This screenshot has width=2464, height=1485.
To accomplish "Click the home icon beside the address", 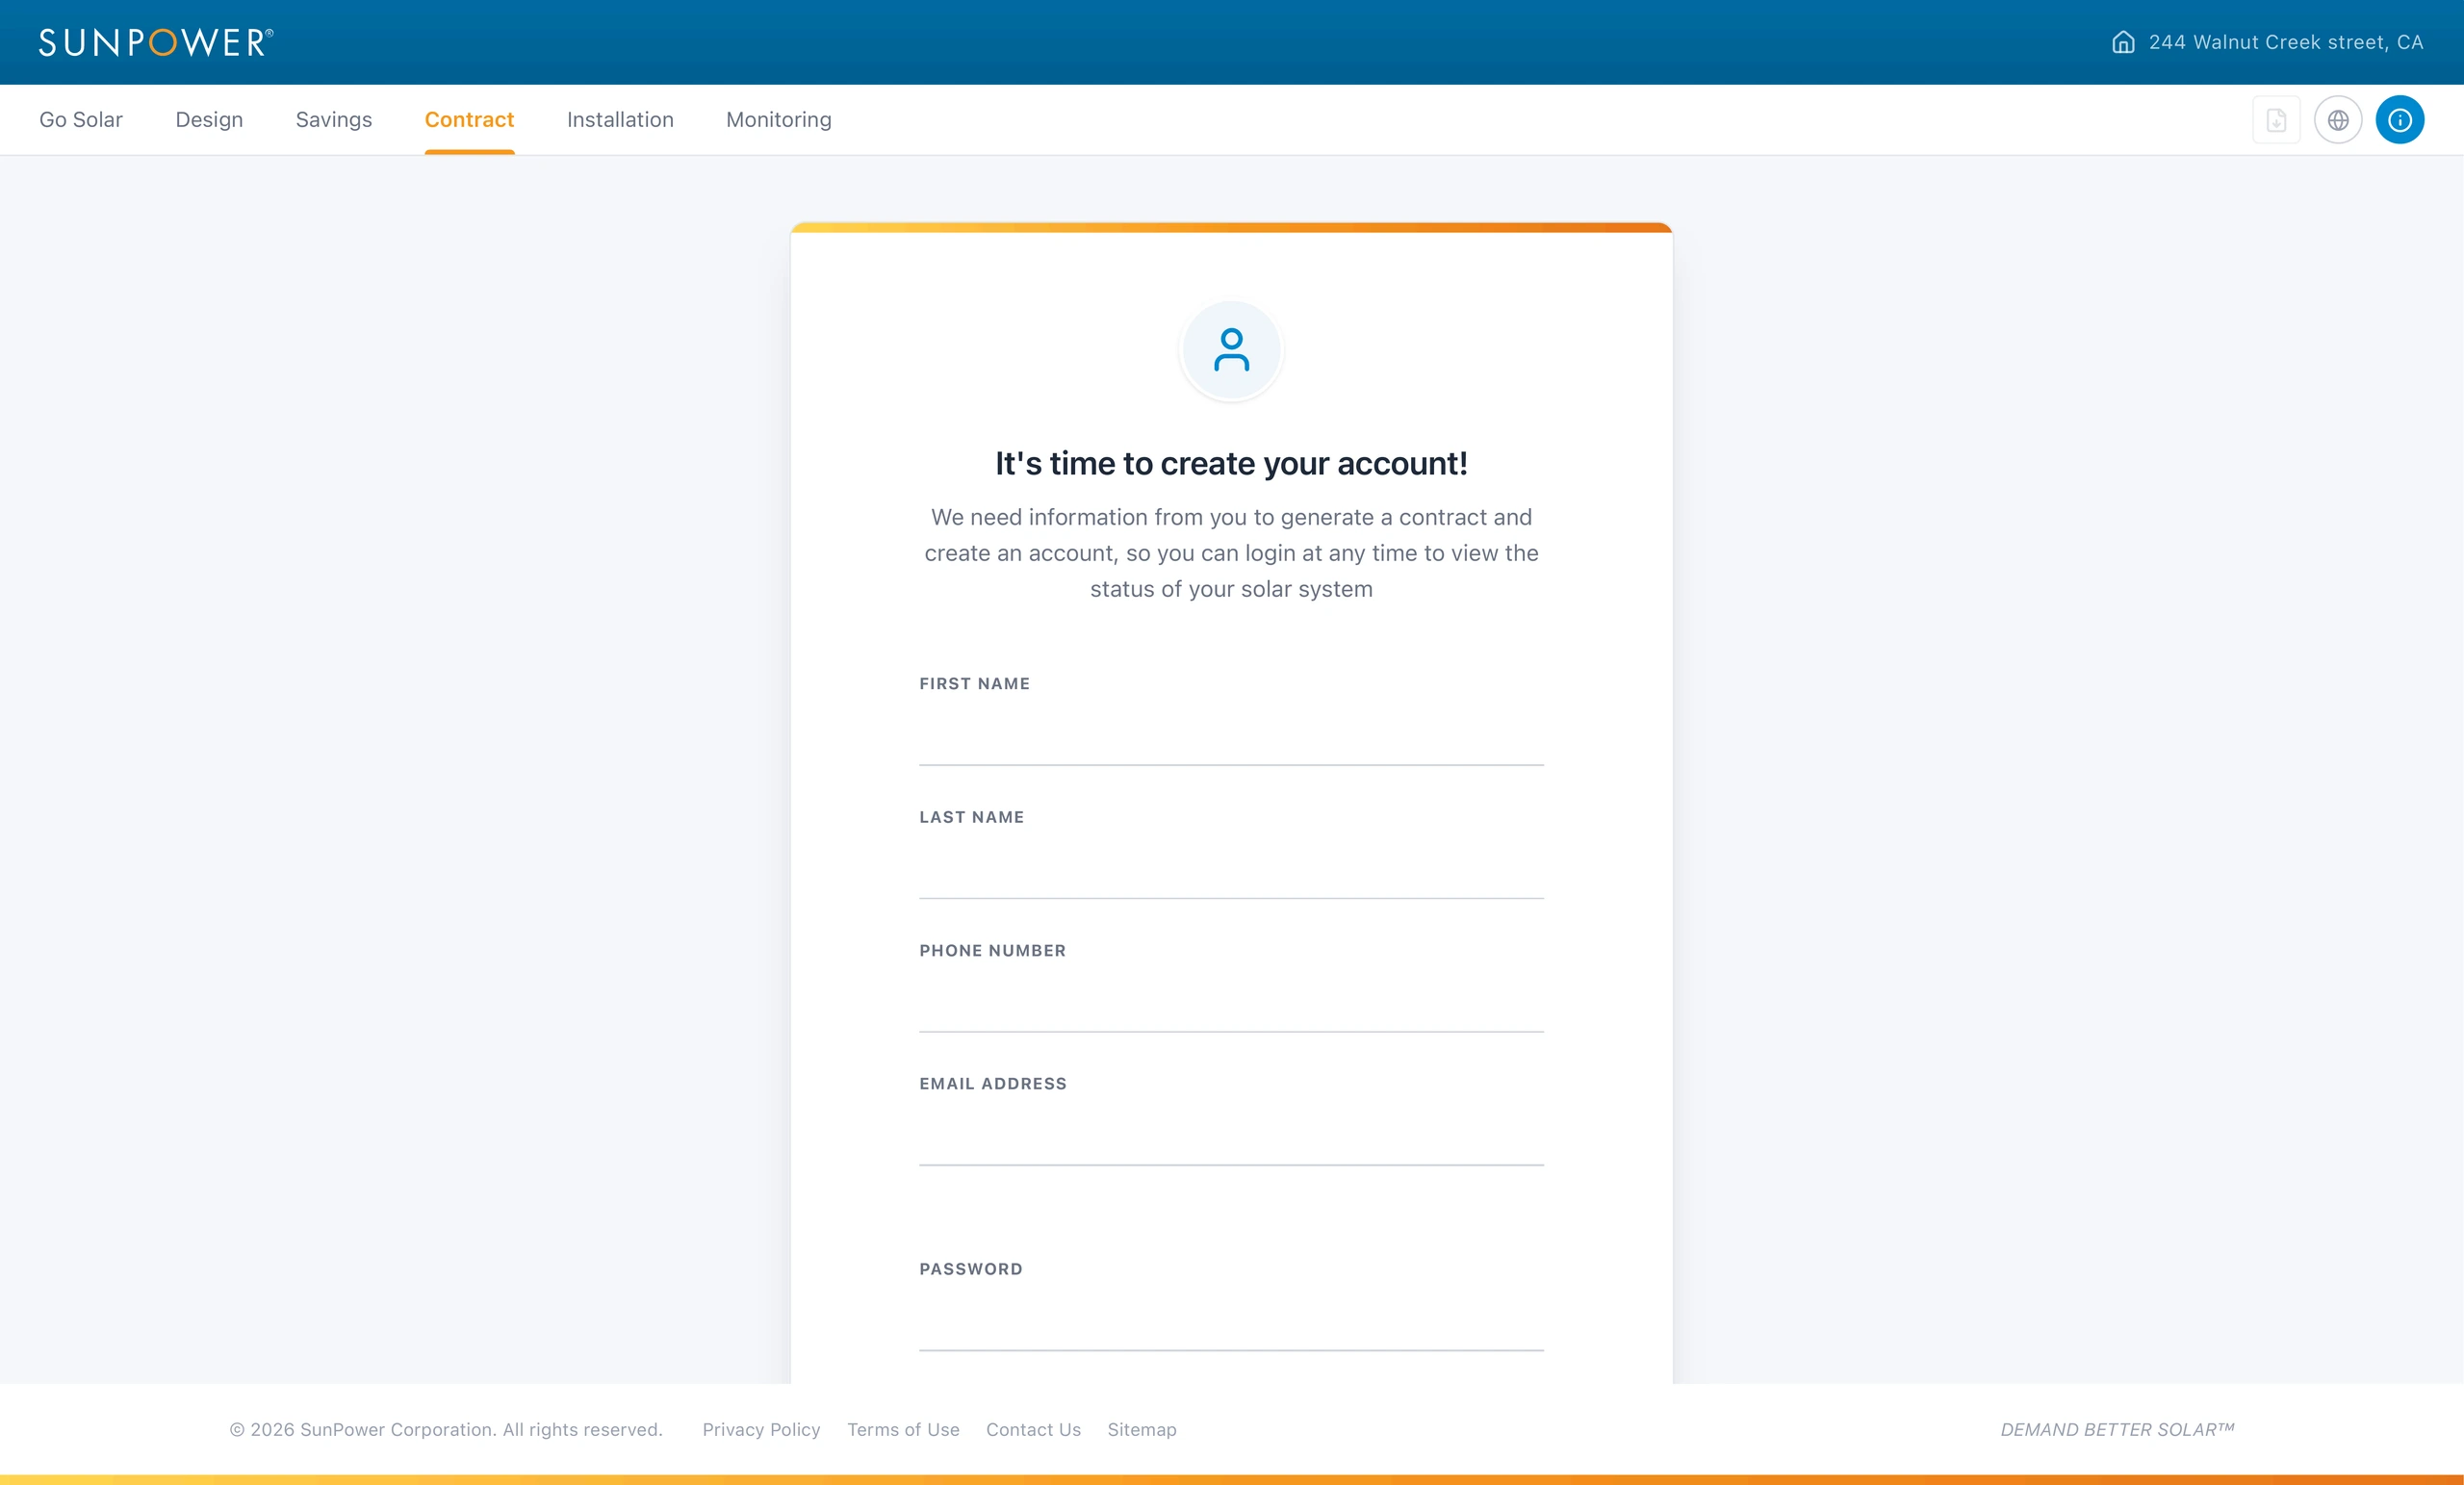I will tap(2123, 42).
